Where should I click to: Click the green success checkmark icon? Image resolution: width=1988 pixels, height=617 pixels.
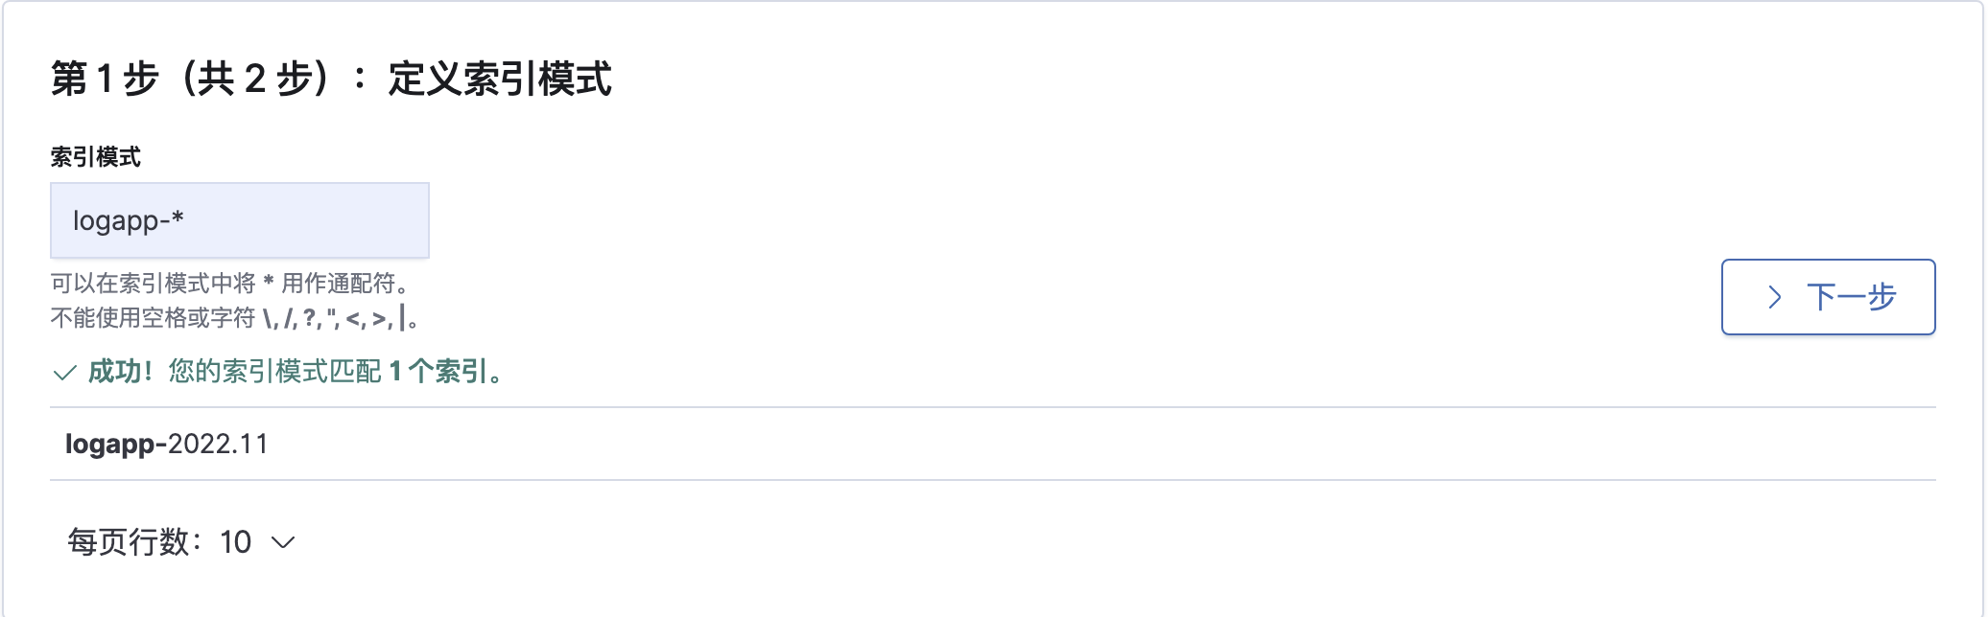[64, 373]
